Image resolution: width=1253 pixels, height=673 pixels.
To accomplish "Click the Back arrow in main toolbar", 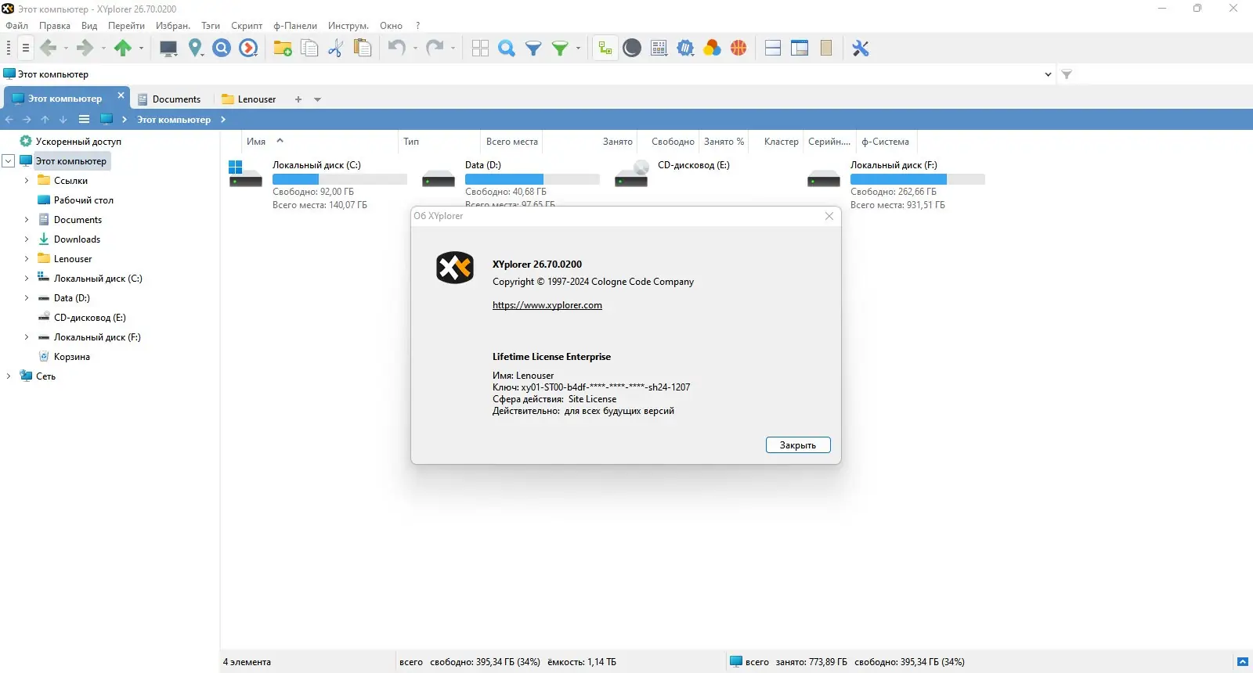I will pos(48,48).
